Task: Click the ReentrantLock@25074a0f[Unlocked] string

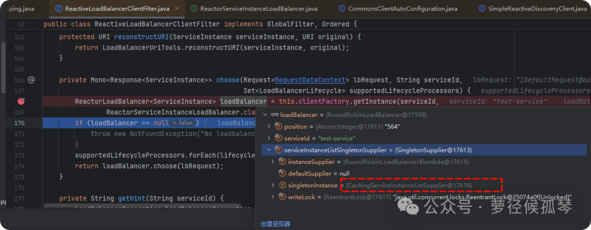Action: coord(483,197)
